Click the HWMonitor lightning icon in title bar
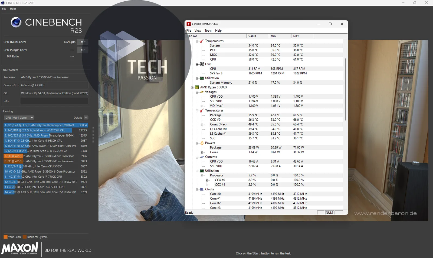This screenshot has width=433, height=258. coord(189,24)
